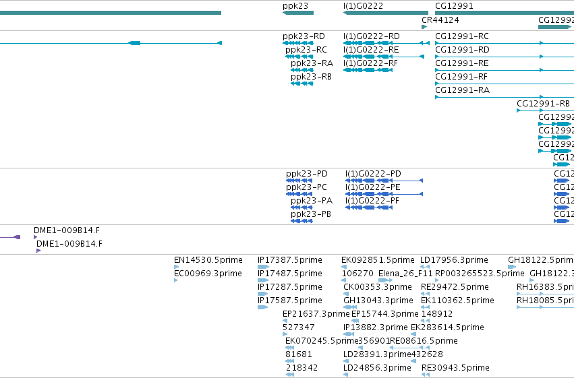Select the IP17387.5prime EST label
The image size is (574, 378).
(290, 260)
